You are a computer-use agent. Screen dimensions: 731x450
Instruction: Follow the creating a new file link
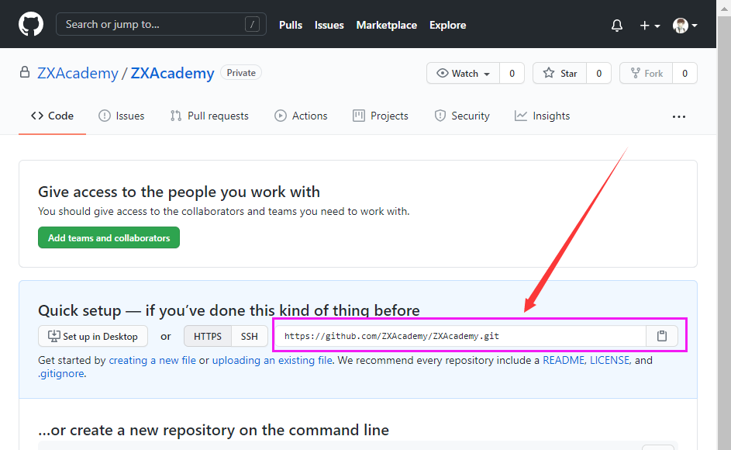(153, 360)
